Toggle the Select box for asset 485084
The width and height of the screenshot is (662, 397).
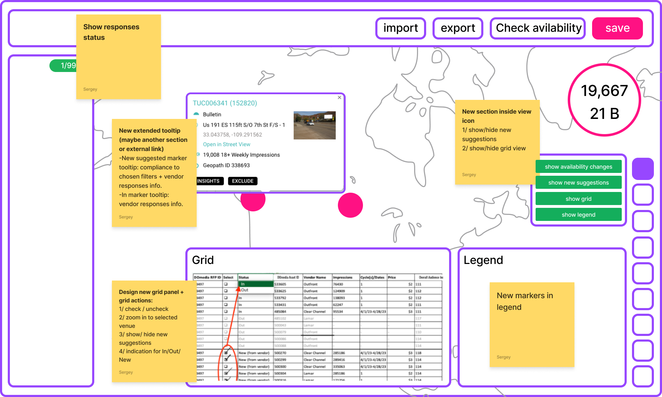point(226,312)
